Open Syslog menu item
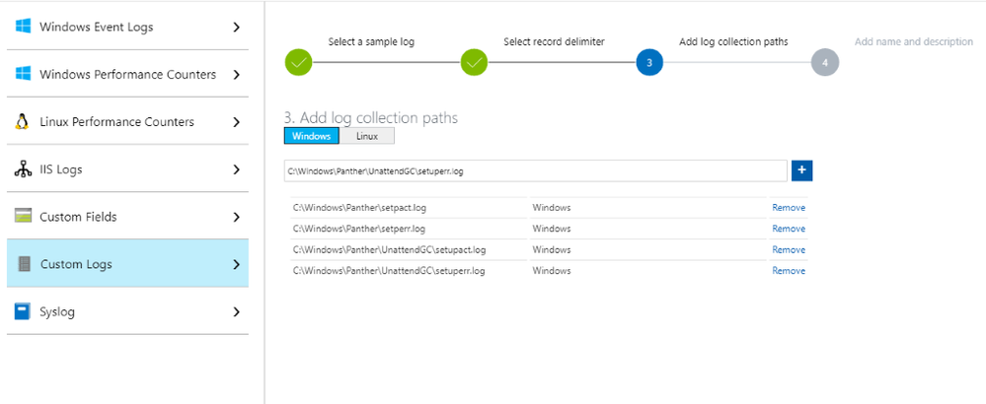The width and height of the screenshot is (986, 404). tap(127, 311)
